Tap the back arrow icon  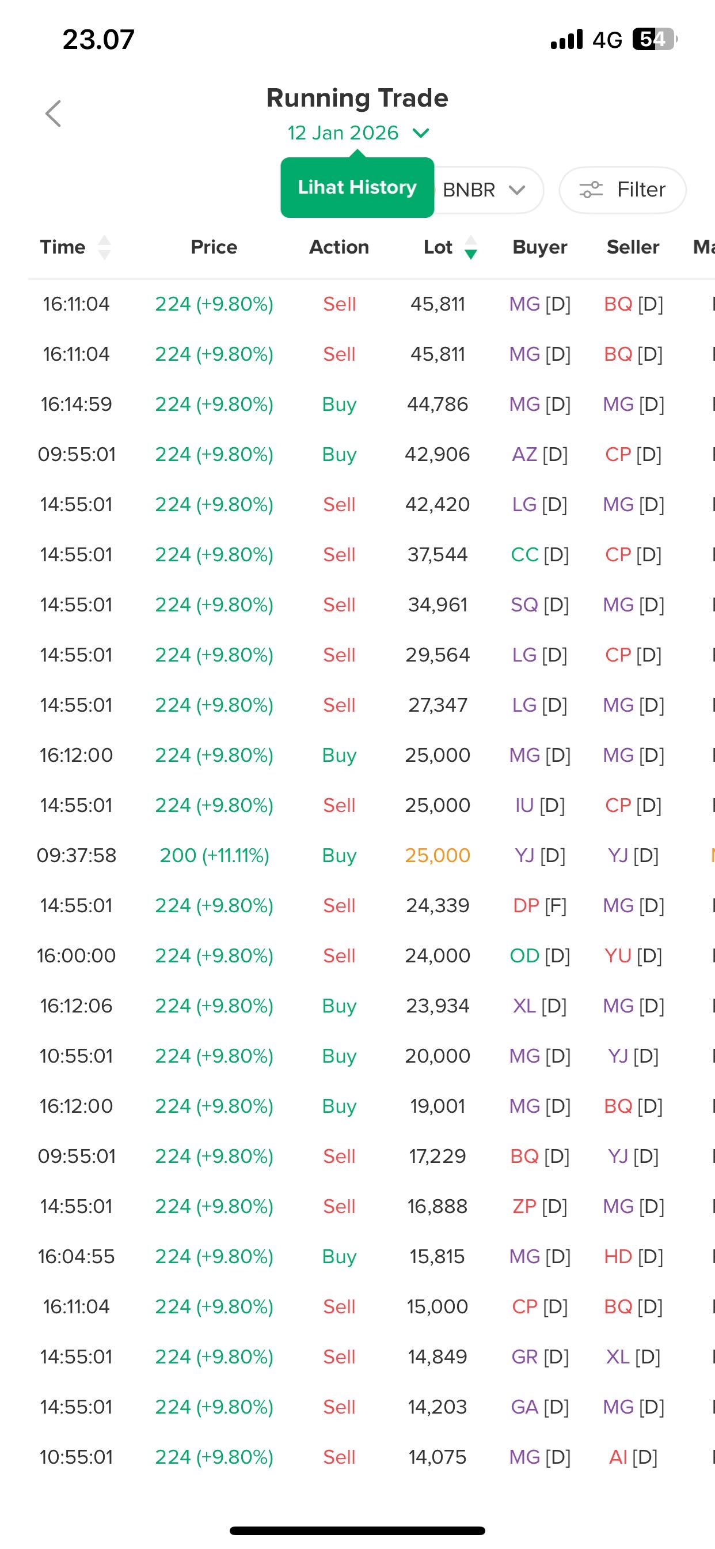point(54,114)
